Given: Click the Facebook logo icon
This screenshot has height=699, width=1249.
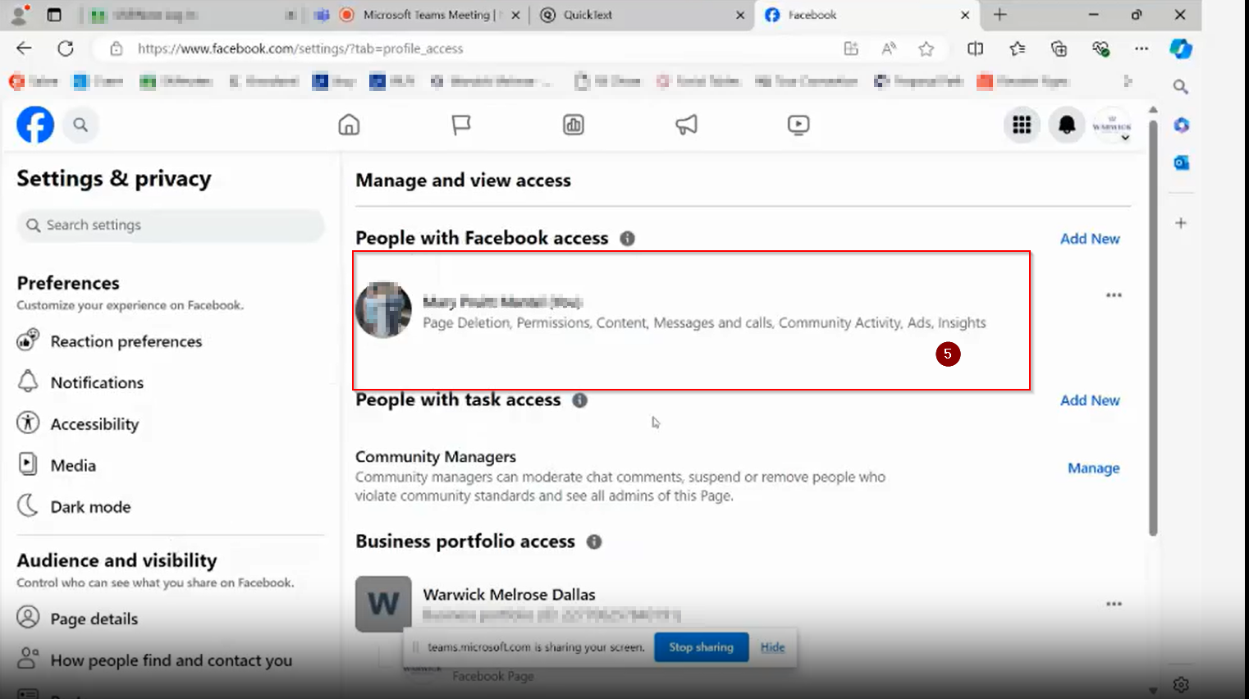Looking at the screenshot, I should pyautogui.click(x=35, y=125).
